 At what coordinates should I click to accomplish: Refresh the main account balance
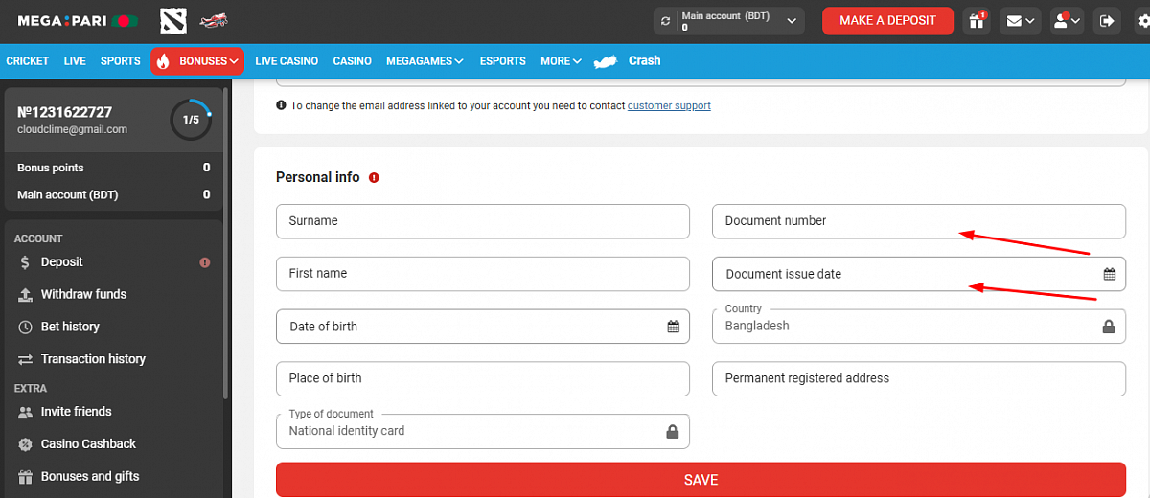coord(666,21)
